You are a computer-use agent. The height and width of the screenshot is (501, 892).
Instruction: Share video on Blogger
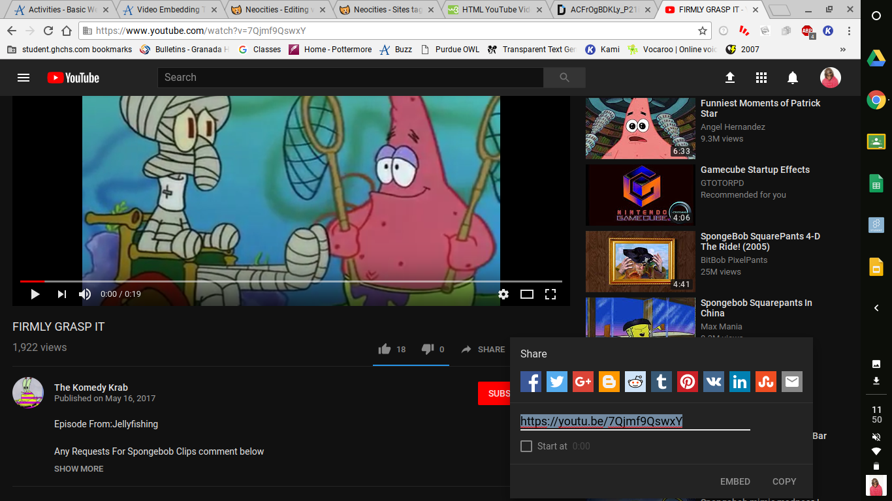(609, 382)
